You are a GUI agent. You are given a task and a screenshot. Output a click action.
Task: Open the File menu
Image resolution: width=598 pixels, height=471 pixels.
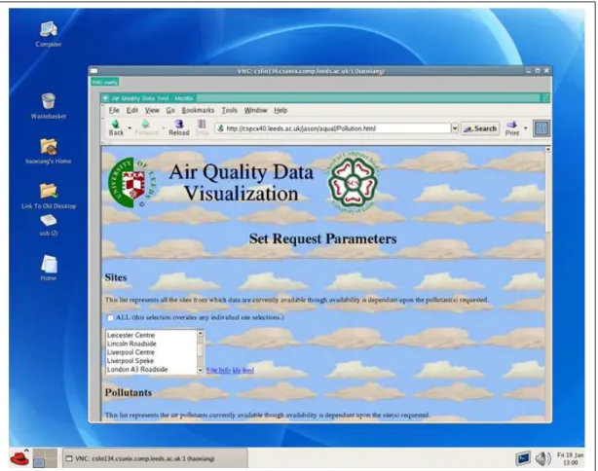114,110
